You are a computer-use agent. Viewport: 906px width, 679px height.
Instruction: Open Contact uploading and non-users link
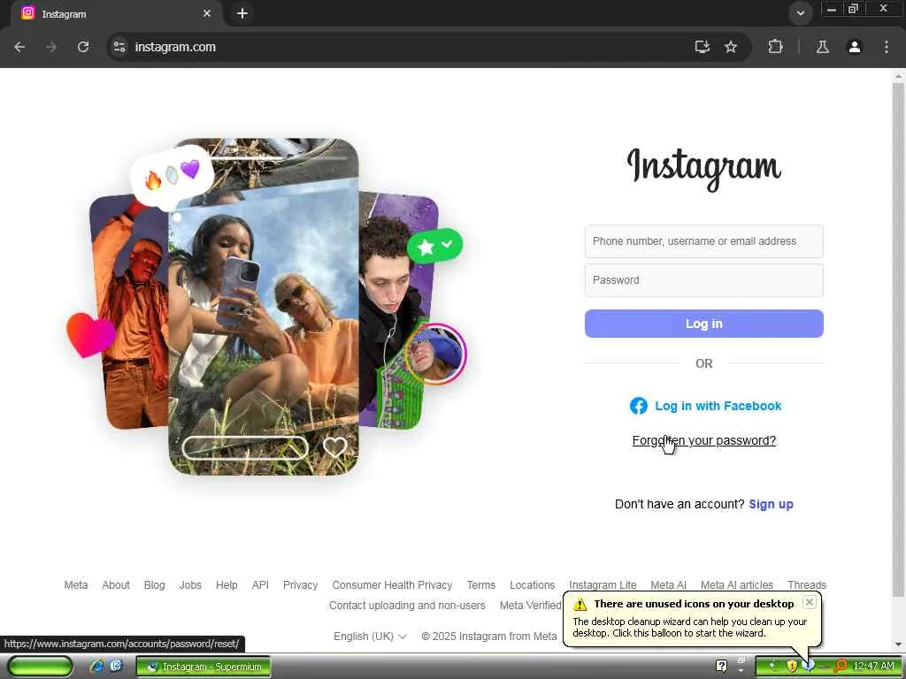click(x=407, y=605)
